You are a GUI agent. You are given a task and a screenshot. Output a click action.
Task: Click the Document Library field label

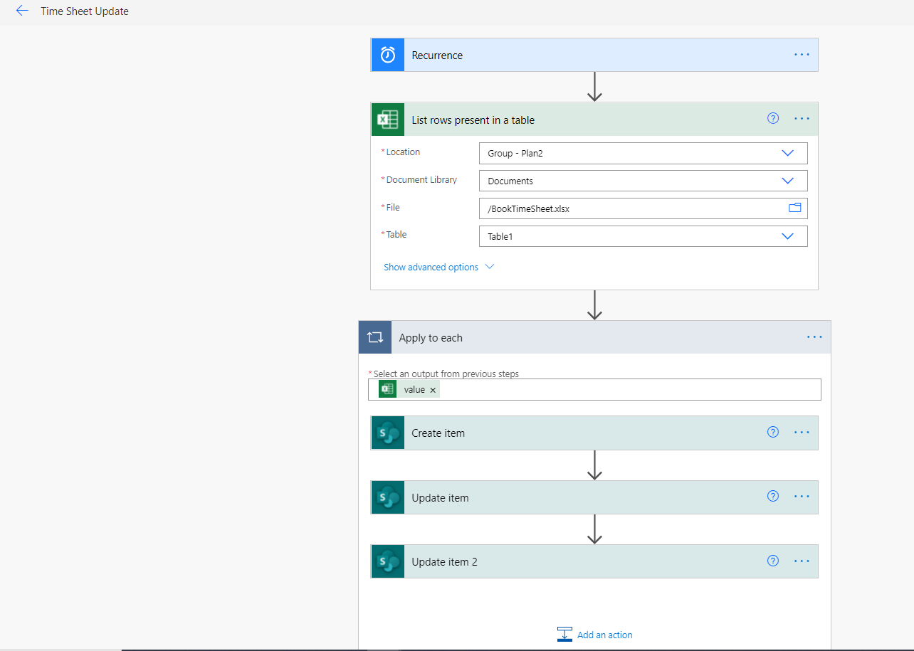421,179
